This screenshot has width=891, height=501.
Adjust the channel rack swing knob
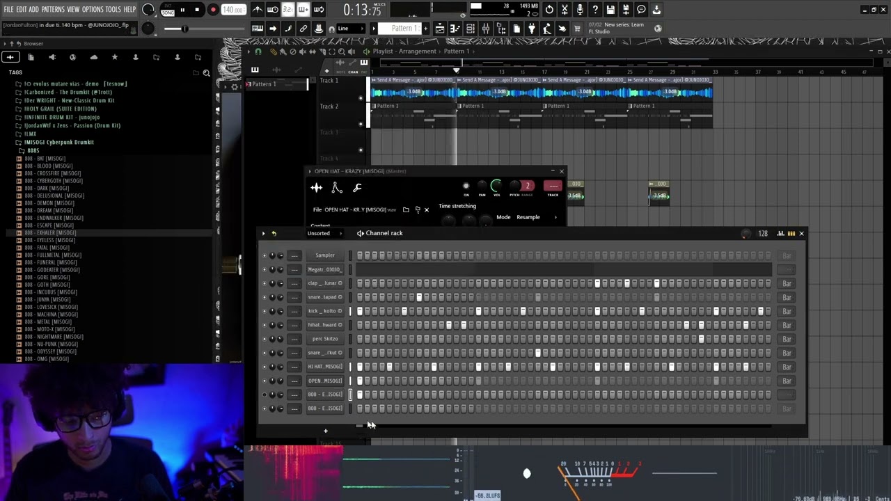click(x=746, y=234)
